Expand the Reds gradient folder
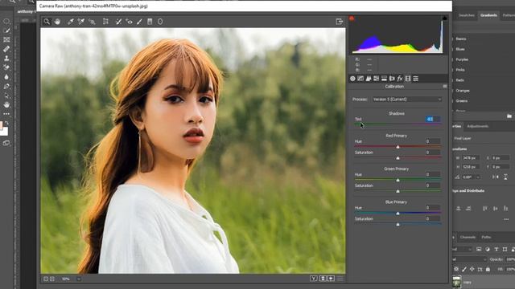The image size is (515, 289). coord(459,80)
